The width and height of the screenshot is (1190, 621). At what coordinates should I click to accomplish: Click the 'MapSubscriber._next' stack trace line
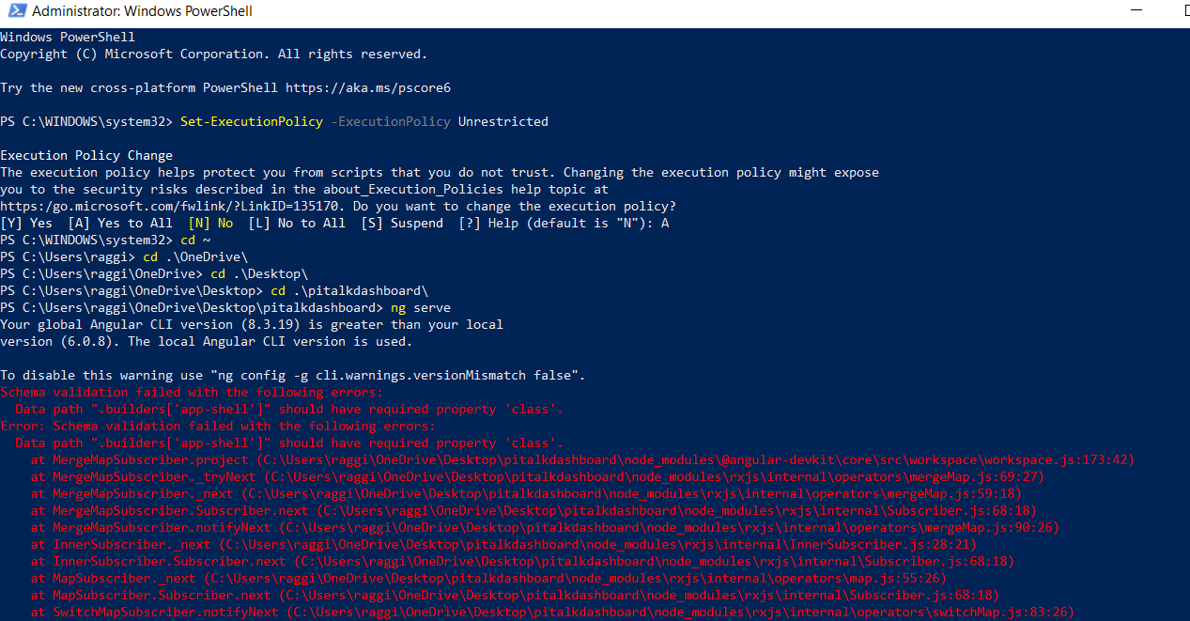pos(488,578)
